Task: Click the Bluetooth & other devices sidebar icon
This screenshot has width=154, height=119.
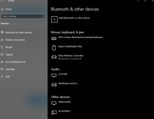Action: pos(2,32)
